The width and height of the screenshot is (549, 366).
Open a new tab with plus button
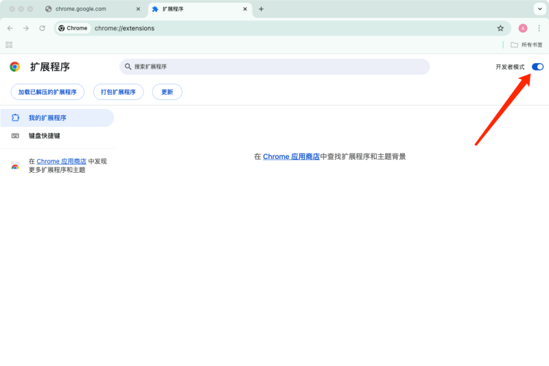tap(261, 9)
